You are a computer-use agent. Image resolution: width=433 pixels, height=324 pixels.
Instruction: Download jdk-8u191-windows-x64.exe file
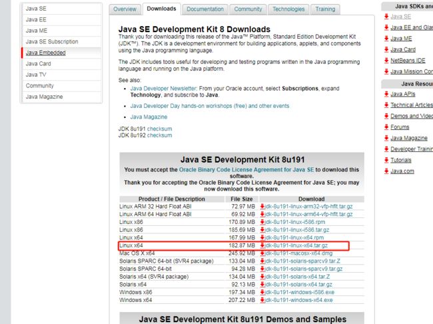tap(298, 300)
